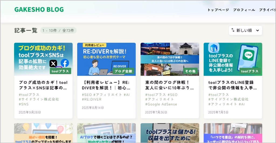The height and width of the screenshot is (143, 276).
Task: Click the date 2025年8月14日
Action: 93,108
